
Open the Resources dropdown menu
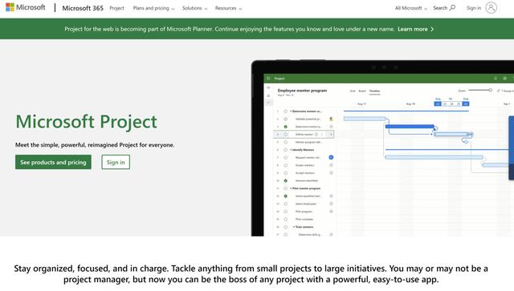[x=228, y=8]
